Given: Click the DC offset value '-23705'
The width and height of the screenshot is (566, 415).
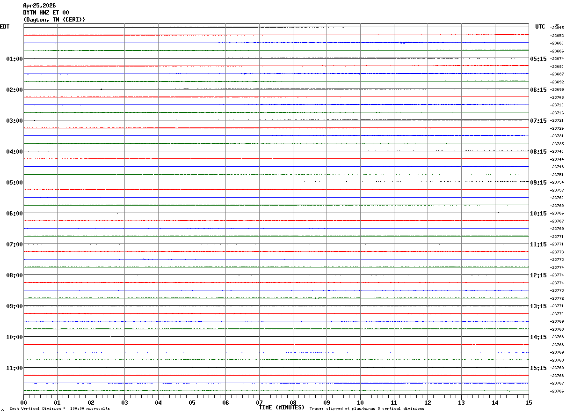Looking at the screenshot, I should pyautogui.click(x=557, y=97).
